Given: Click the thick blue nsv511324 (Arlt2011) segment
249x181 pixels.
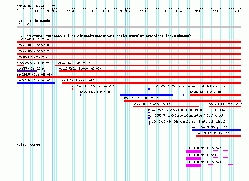Looking at the screenshot, I should pyautogui.click(x=146, y=95).
